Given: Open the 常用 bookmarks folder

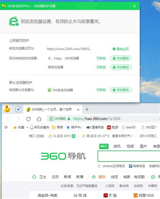Looking at the screenshot, I should (x=57, y=127).
